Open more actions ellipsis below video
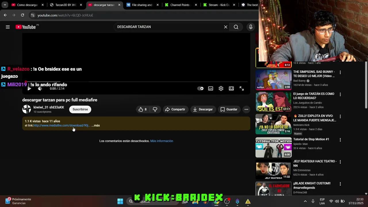 (x=246, y=109)
